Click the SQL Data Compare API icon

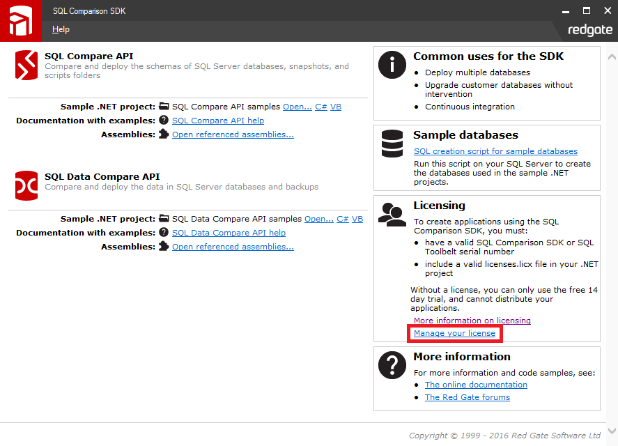pos(26,185)
